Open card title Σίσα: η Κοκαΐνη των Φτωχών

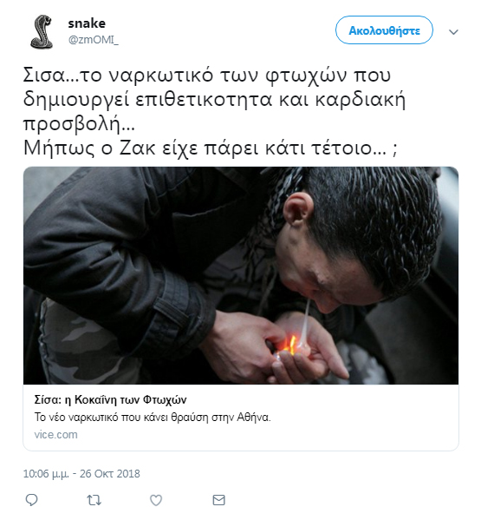pyautogui.click(x=110, y=399)
